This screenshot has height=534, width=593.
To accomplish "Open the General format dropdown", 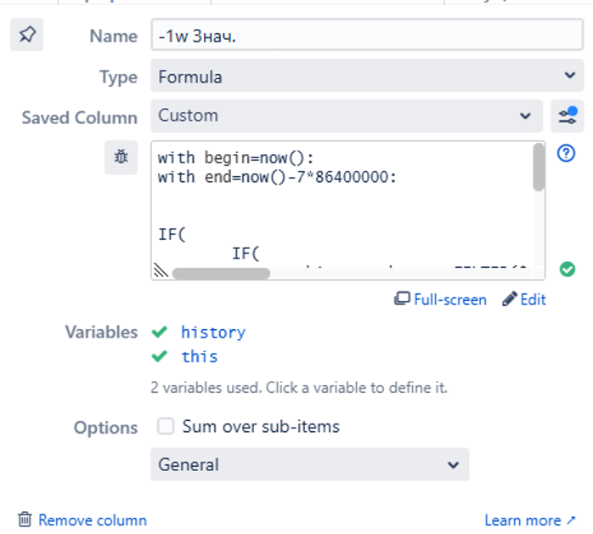I will tap(310, 464).
